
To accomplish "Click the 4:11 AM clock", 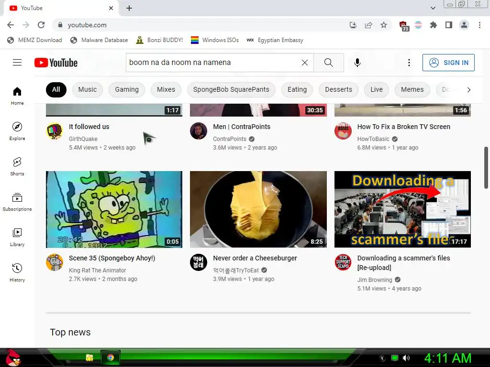I will coord(448,358).
